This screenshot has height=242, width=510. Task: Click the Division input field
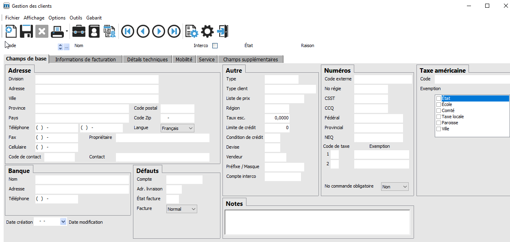point(97,79)
